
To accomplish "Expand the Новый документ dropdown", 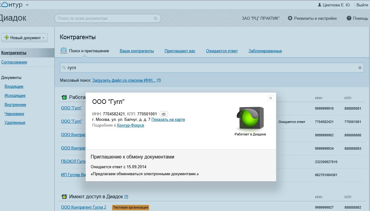I will [25, 38].
